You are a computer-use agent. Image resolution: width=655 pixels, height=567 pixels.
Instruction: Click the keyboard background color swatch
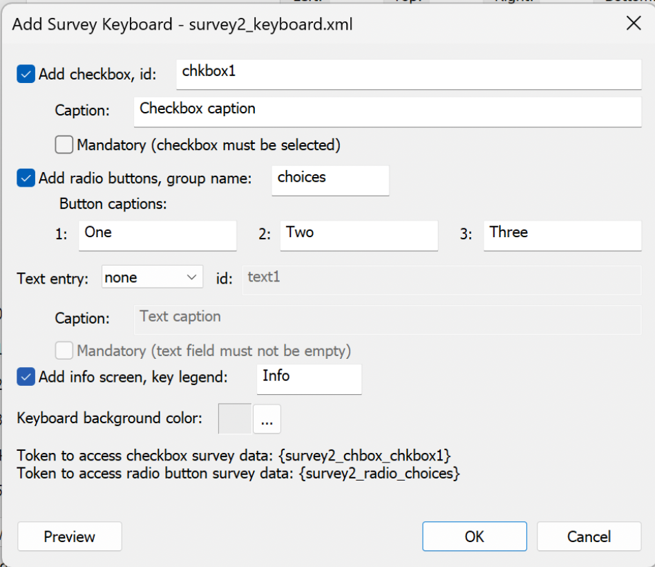point(235,418)
